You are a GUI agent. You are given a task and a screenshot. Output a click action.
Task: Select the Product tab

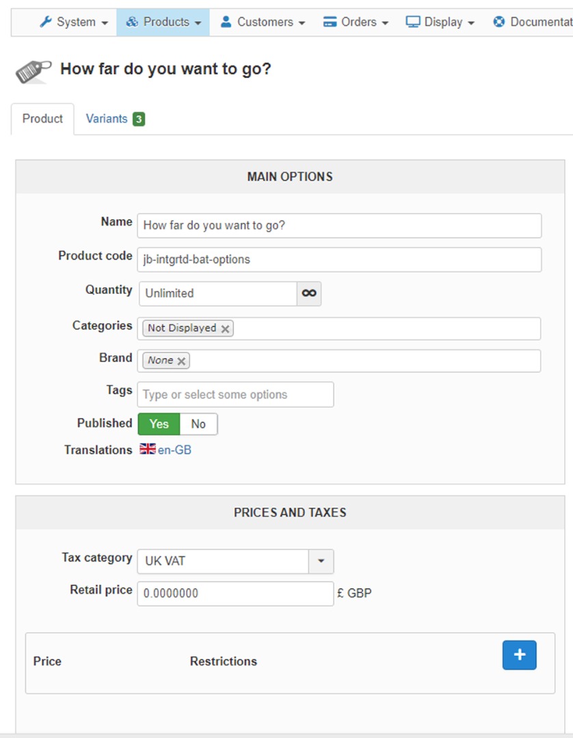42,119
